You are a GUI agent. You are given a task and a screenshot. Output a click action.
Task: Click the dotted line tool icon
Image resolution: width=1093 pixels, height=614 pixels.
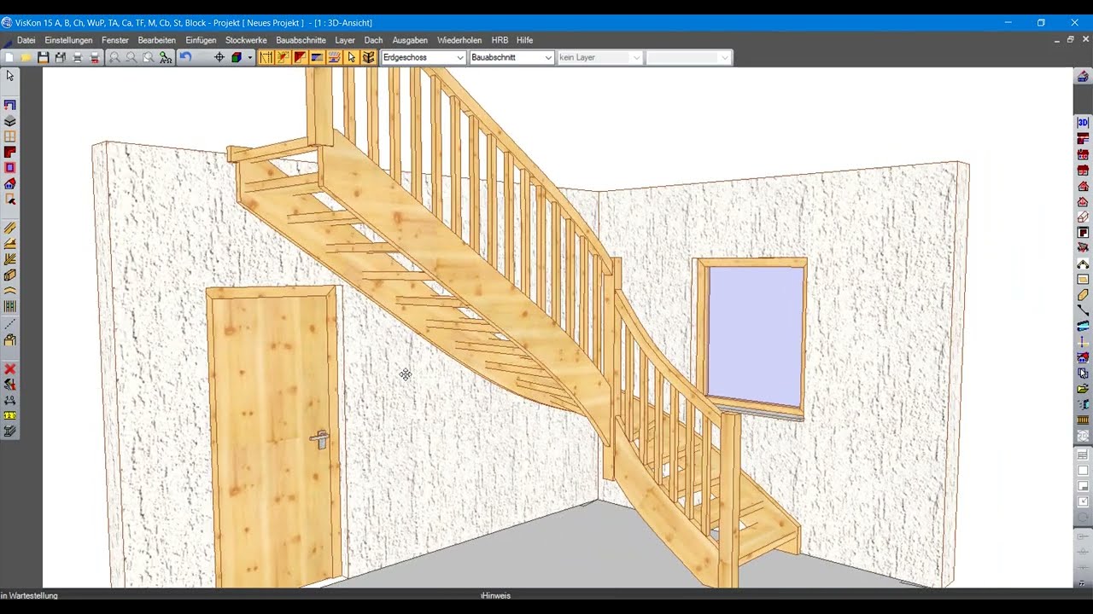point(10,323)
